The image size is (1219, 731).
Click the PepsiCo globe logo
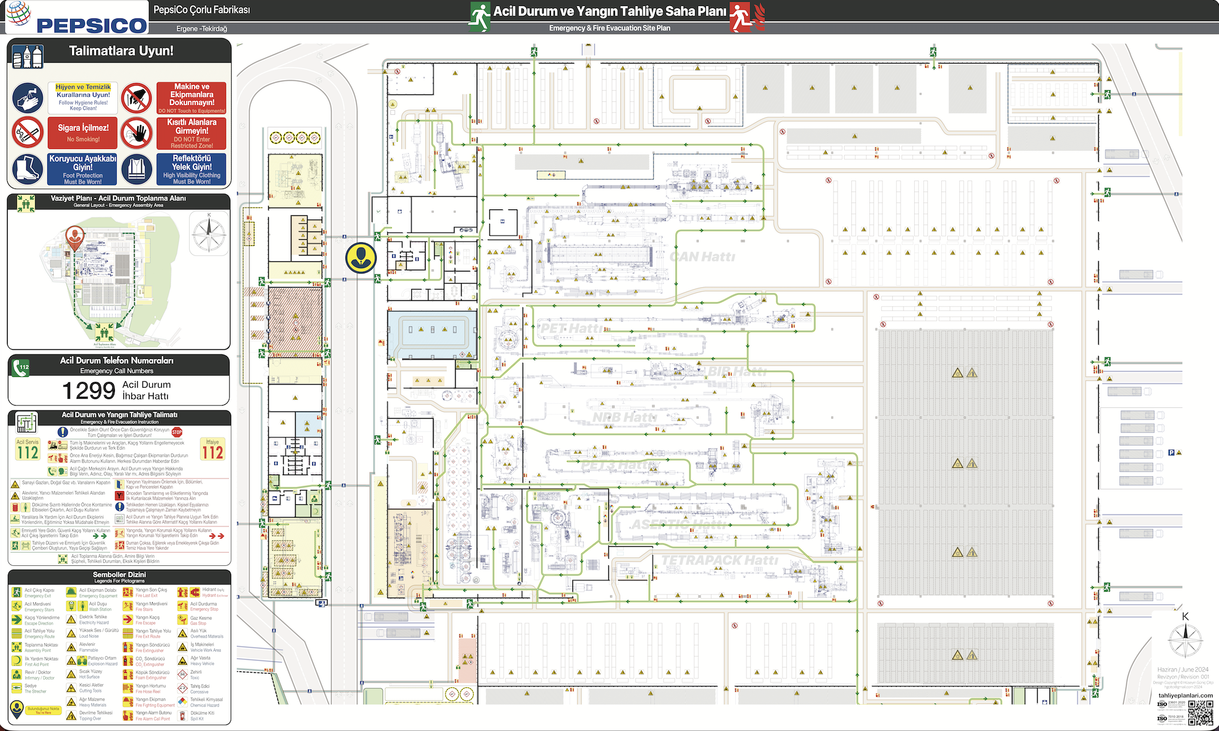18,14
